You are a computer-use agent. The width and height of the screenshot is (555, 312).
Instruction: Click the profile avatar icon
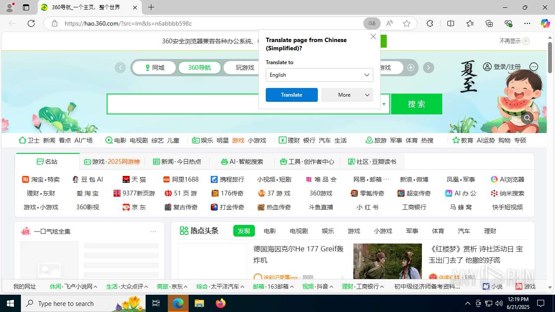[x=10, y=7]
